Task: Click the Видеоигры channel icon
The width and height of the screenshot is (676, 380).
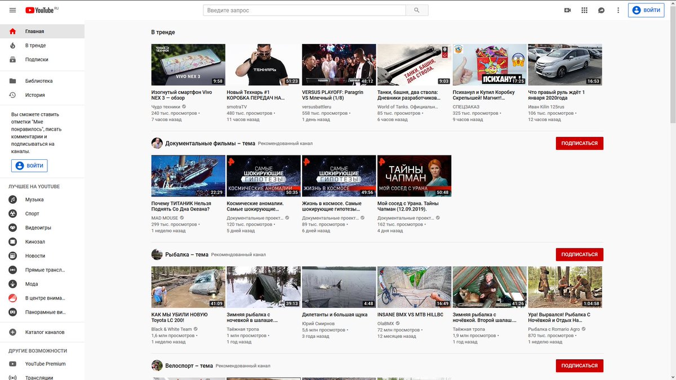Action: pos(12,228)
